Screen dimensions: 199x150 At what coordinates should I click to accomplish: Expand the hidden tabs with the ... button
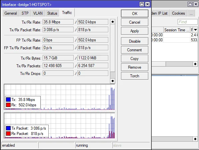point(191,13)
